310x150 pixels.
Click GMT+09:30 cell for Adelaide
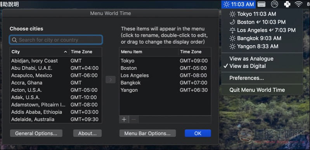pyautogui.click(x=85, y=119)
